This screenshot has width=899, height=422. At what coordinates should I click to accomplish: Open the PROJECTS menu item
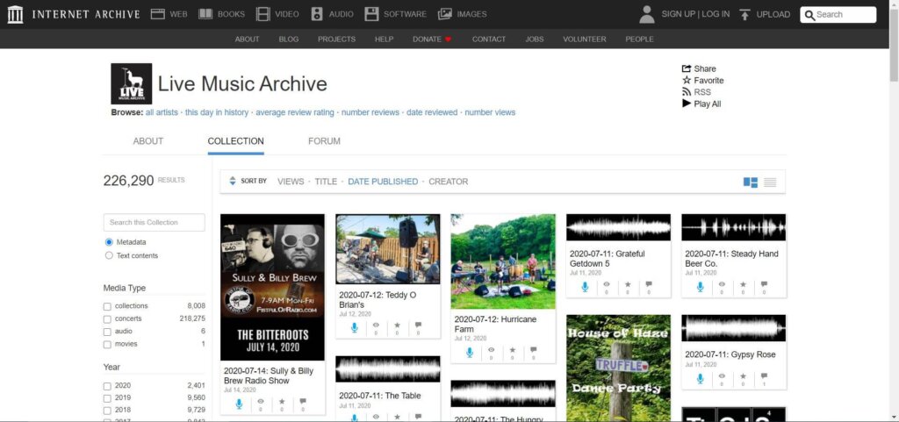pyautogui.click(x=336, y=39)
